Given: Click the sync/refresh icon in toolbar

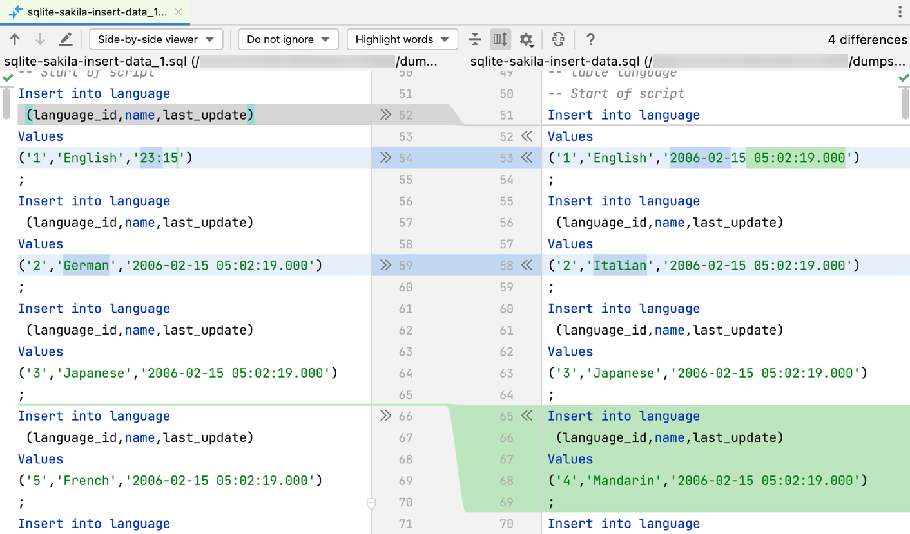Looking at the screenshot, I should 558,40.
